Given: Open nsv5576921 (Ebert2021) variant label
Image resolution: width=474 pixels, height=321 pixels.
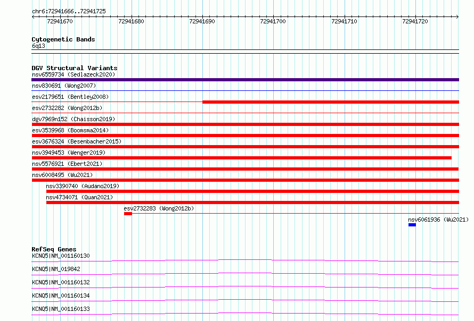Looking at the screenshot, I should (x=67, y=164).
